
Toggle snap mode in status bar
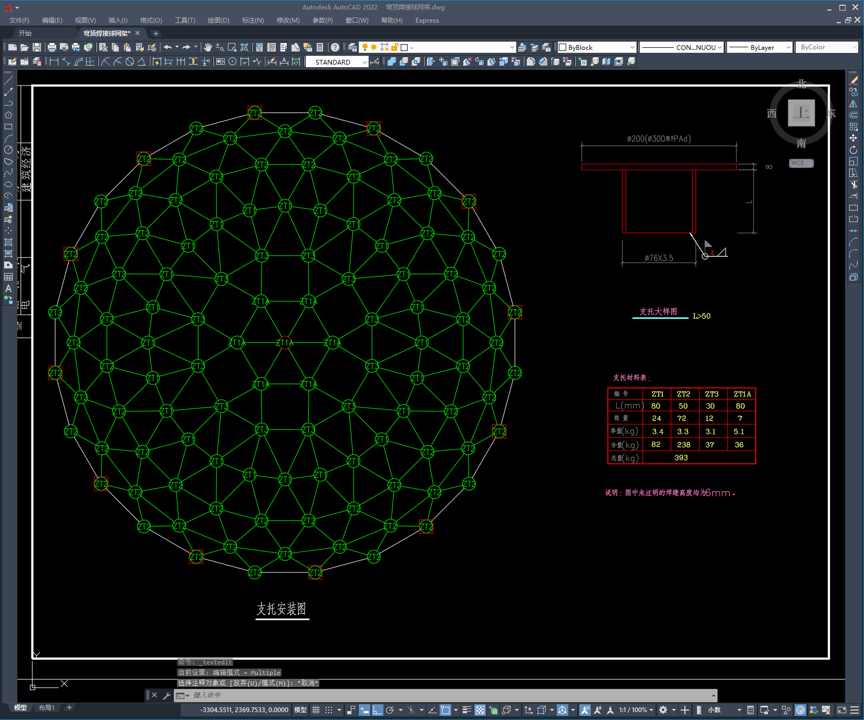(329, 710)
